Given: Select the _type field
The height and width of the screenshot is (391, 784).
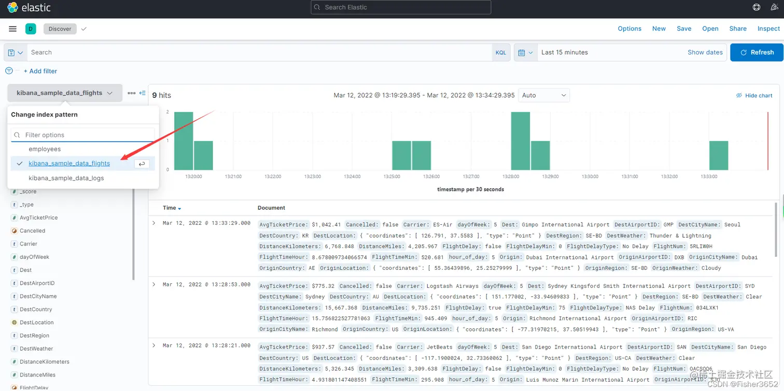Looking at the screenshot, I should (27, 205).
